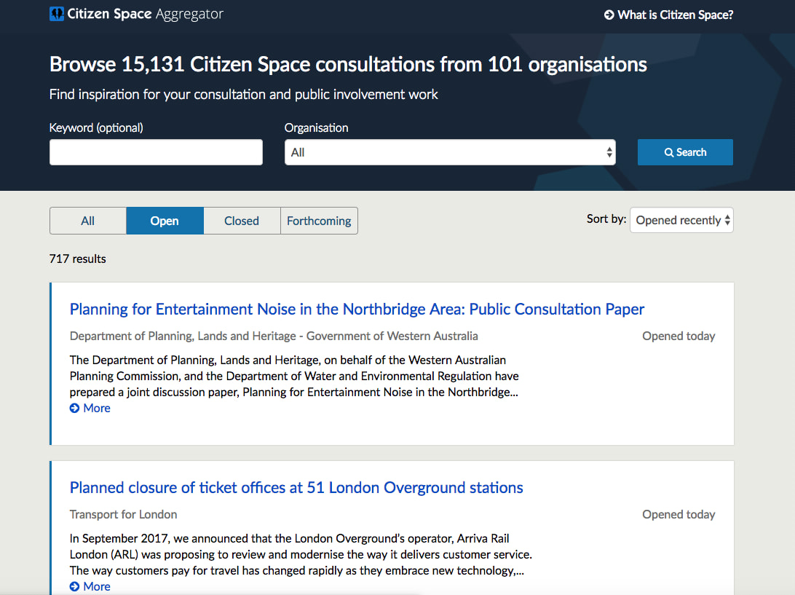Open the Citizen Space Aggregator home link
This screenshot has width=795, height=595.
coord(136,14)
